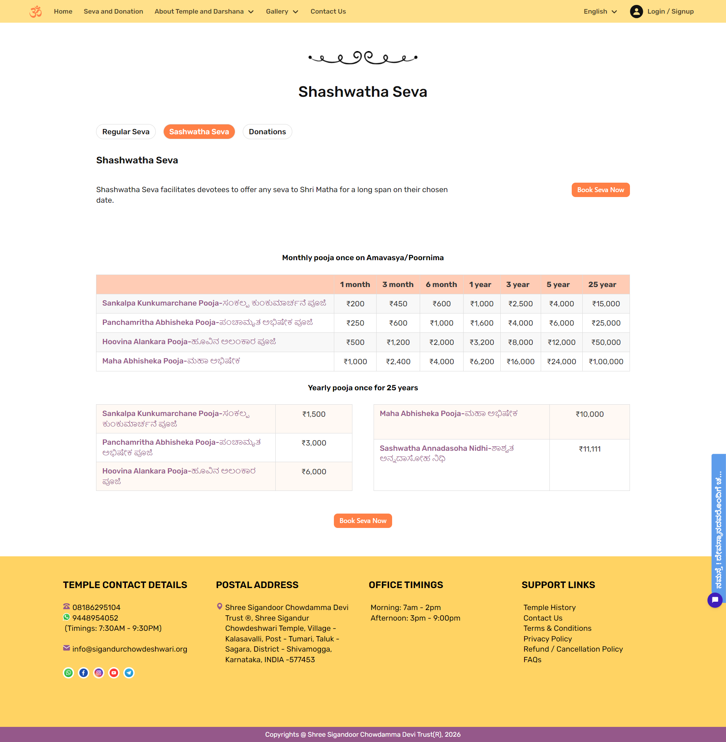Select Panchamritha Abhisheka Pooja in the yearly table

click(x=181, y=448)
